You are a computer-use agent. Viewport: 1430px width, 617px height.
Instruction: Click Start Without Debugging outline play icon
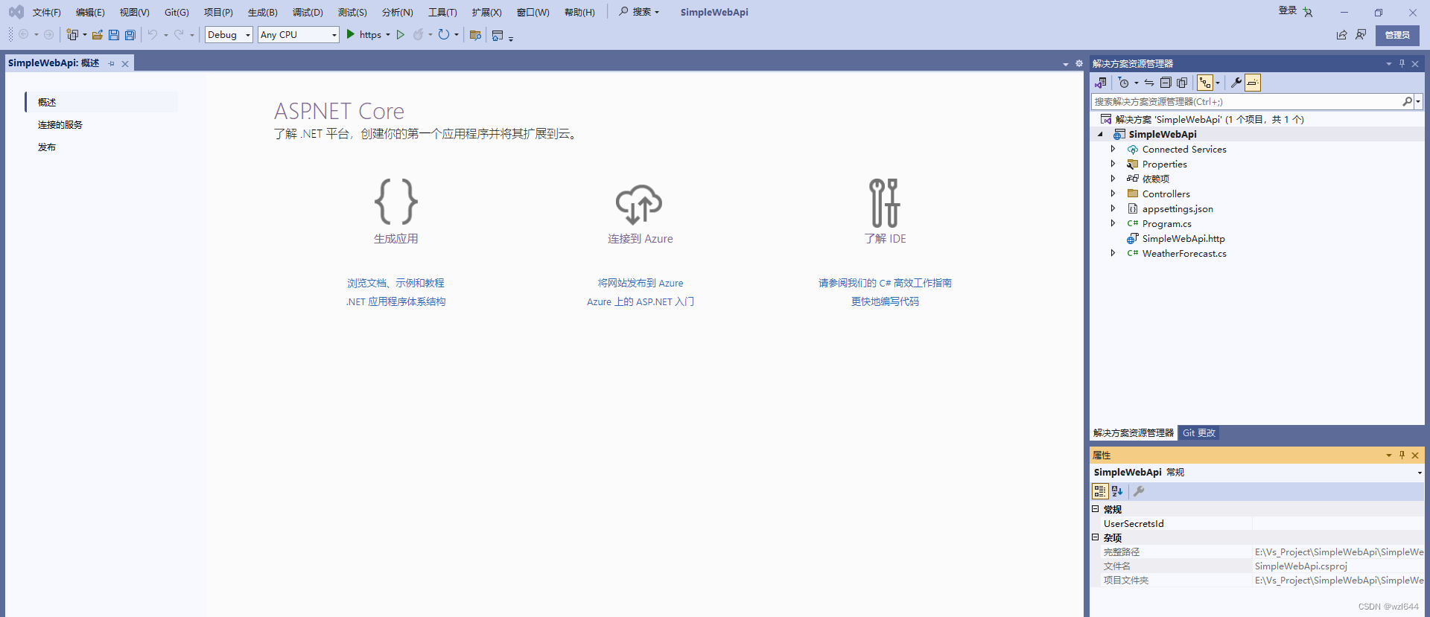click(x=401, y=34)
